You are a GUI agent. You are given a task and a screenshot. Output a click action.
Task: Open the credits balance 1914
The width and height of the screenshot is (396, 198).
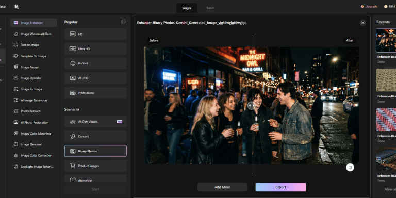pyautogui.click(x=390, y=7)
